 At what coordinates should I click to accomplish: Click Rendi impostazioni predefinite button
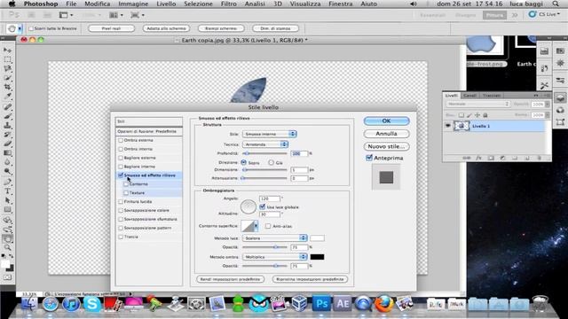pyautogui.click(x=230, y=280)
